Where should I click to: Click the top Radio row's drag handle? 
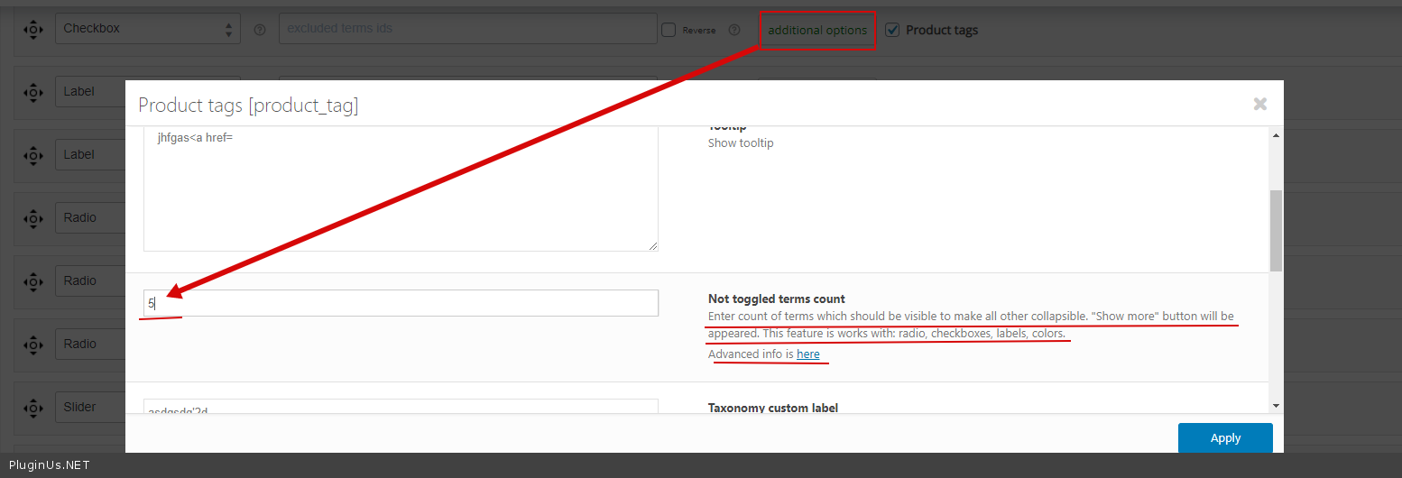(x=32, y=218)
